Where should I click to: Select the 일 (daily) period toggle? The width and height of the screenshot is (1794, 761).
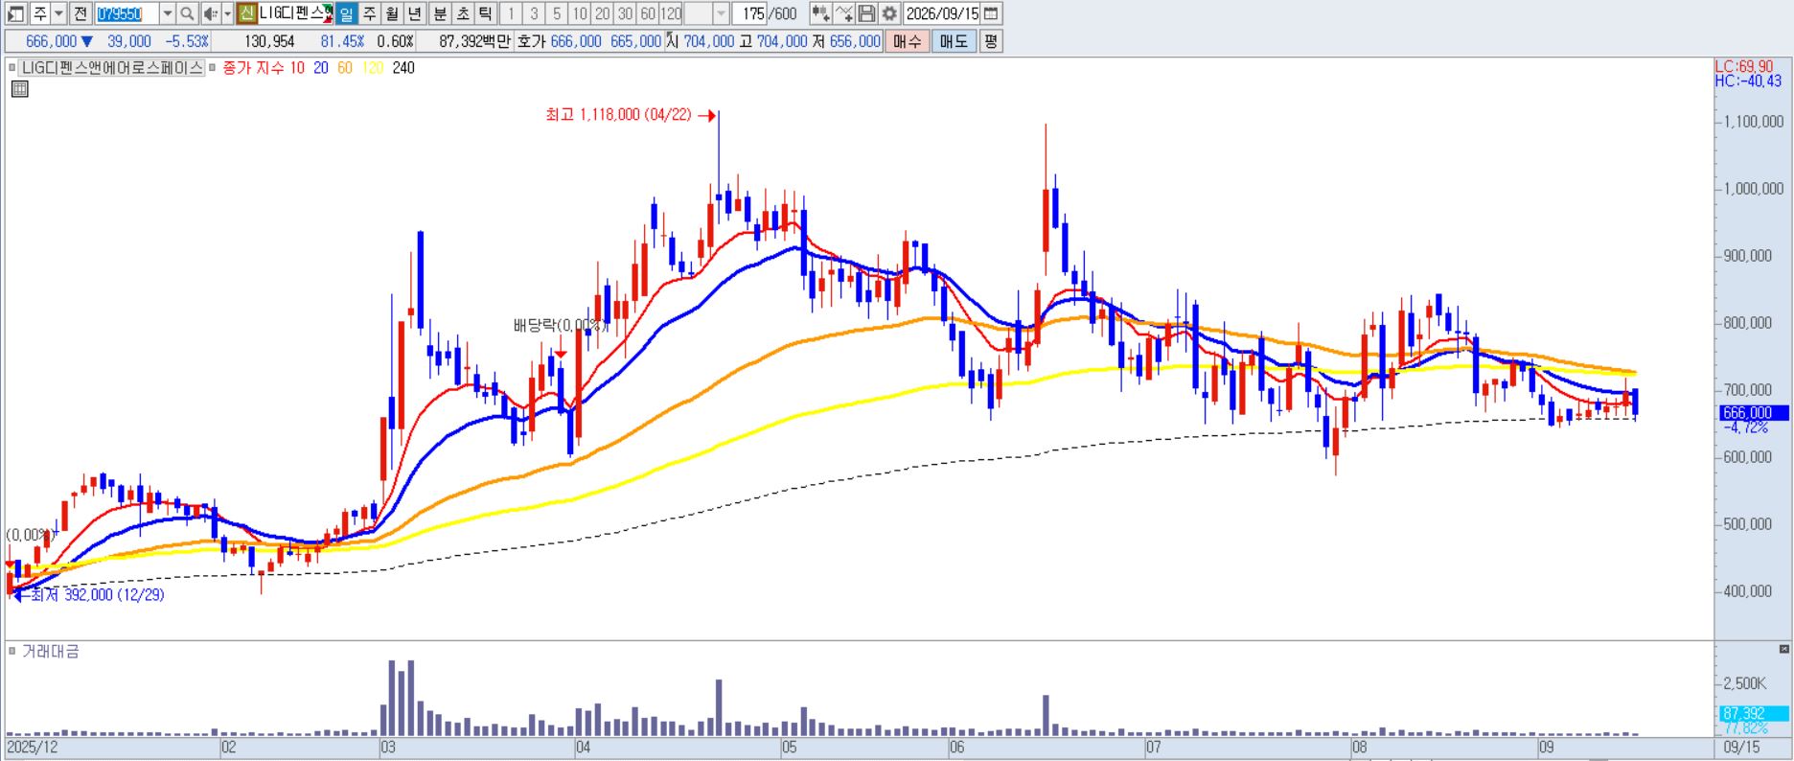[346, 13]
